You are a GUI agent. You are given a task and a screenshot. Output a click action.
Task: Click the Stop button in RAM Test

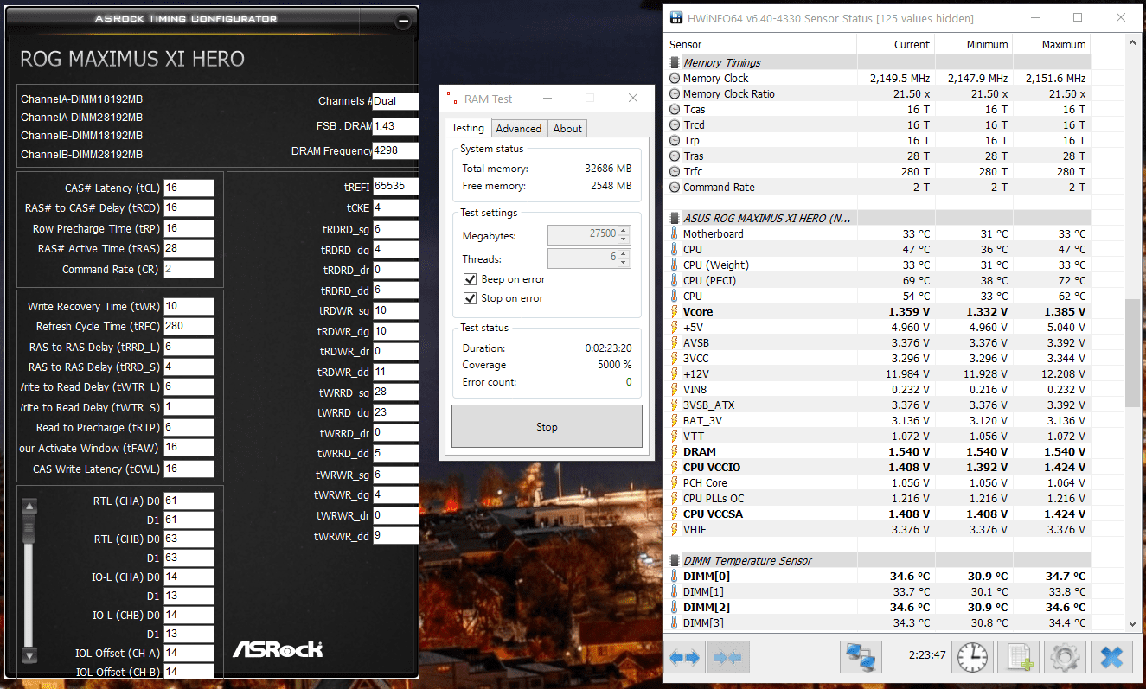click(547, 427)
